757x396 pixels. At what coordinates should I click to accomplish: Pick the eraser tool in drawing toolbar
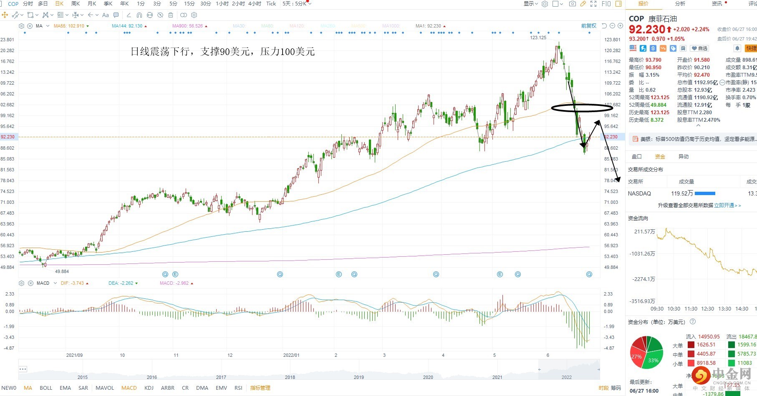coord(129,15)
